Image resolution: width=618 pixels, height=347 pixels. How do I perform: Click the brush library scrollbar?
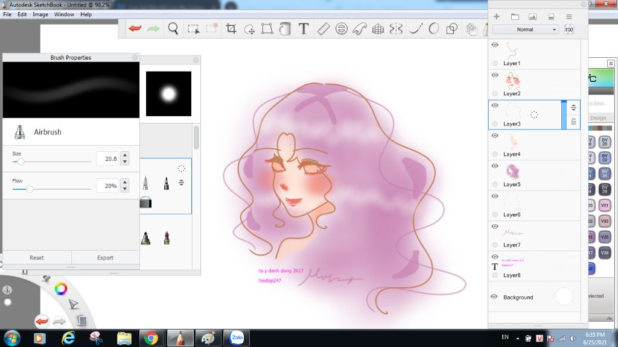coord(196,137)
